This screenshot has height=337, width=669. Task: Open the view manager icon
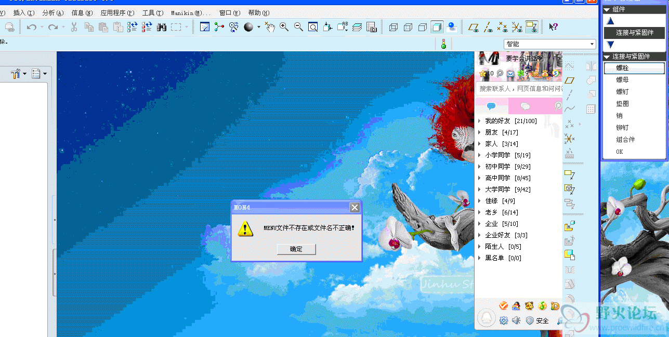tap(371, 27)
